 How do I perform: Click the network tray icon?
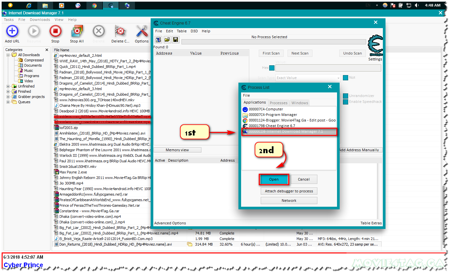409,5
